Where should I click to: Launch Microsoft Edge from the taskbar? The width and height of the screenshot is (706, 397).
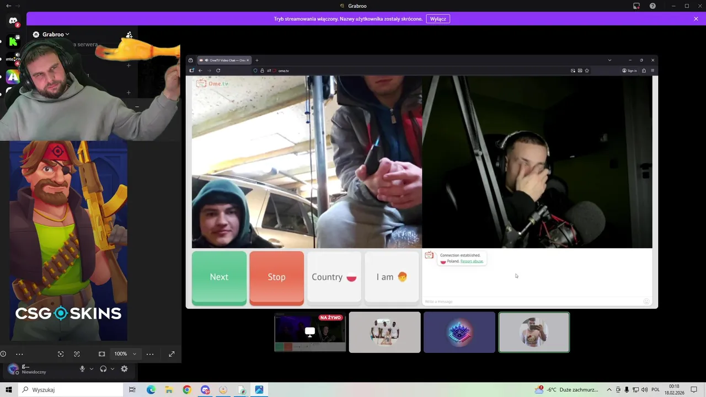pyautogui.click(x=151, y=390)
